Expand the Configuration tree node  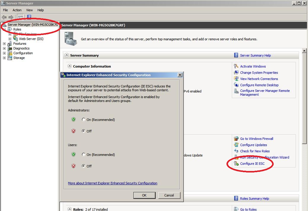pyautogui.click(x=4, y=53)
